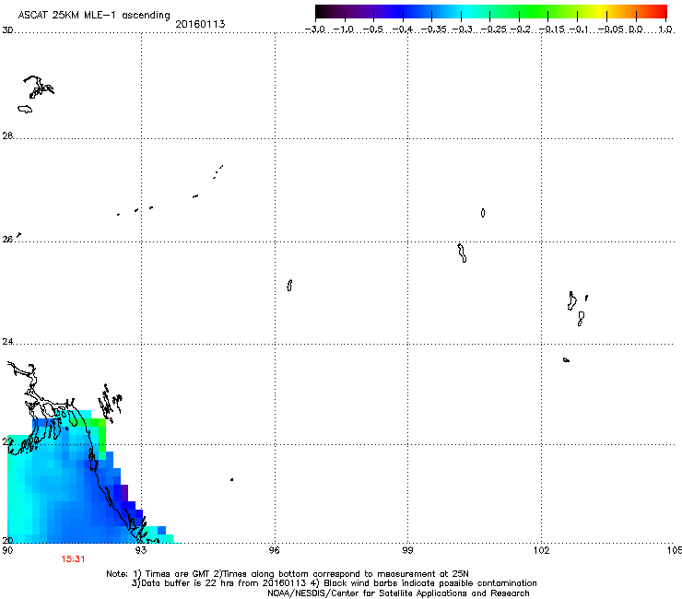Click the -0.35 colorbar label

pyautogui.click(x=432, y=29)
